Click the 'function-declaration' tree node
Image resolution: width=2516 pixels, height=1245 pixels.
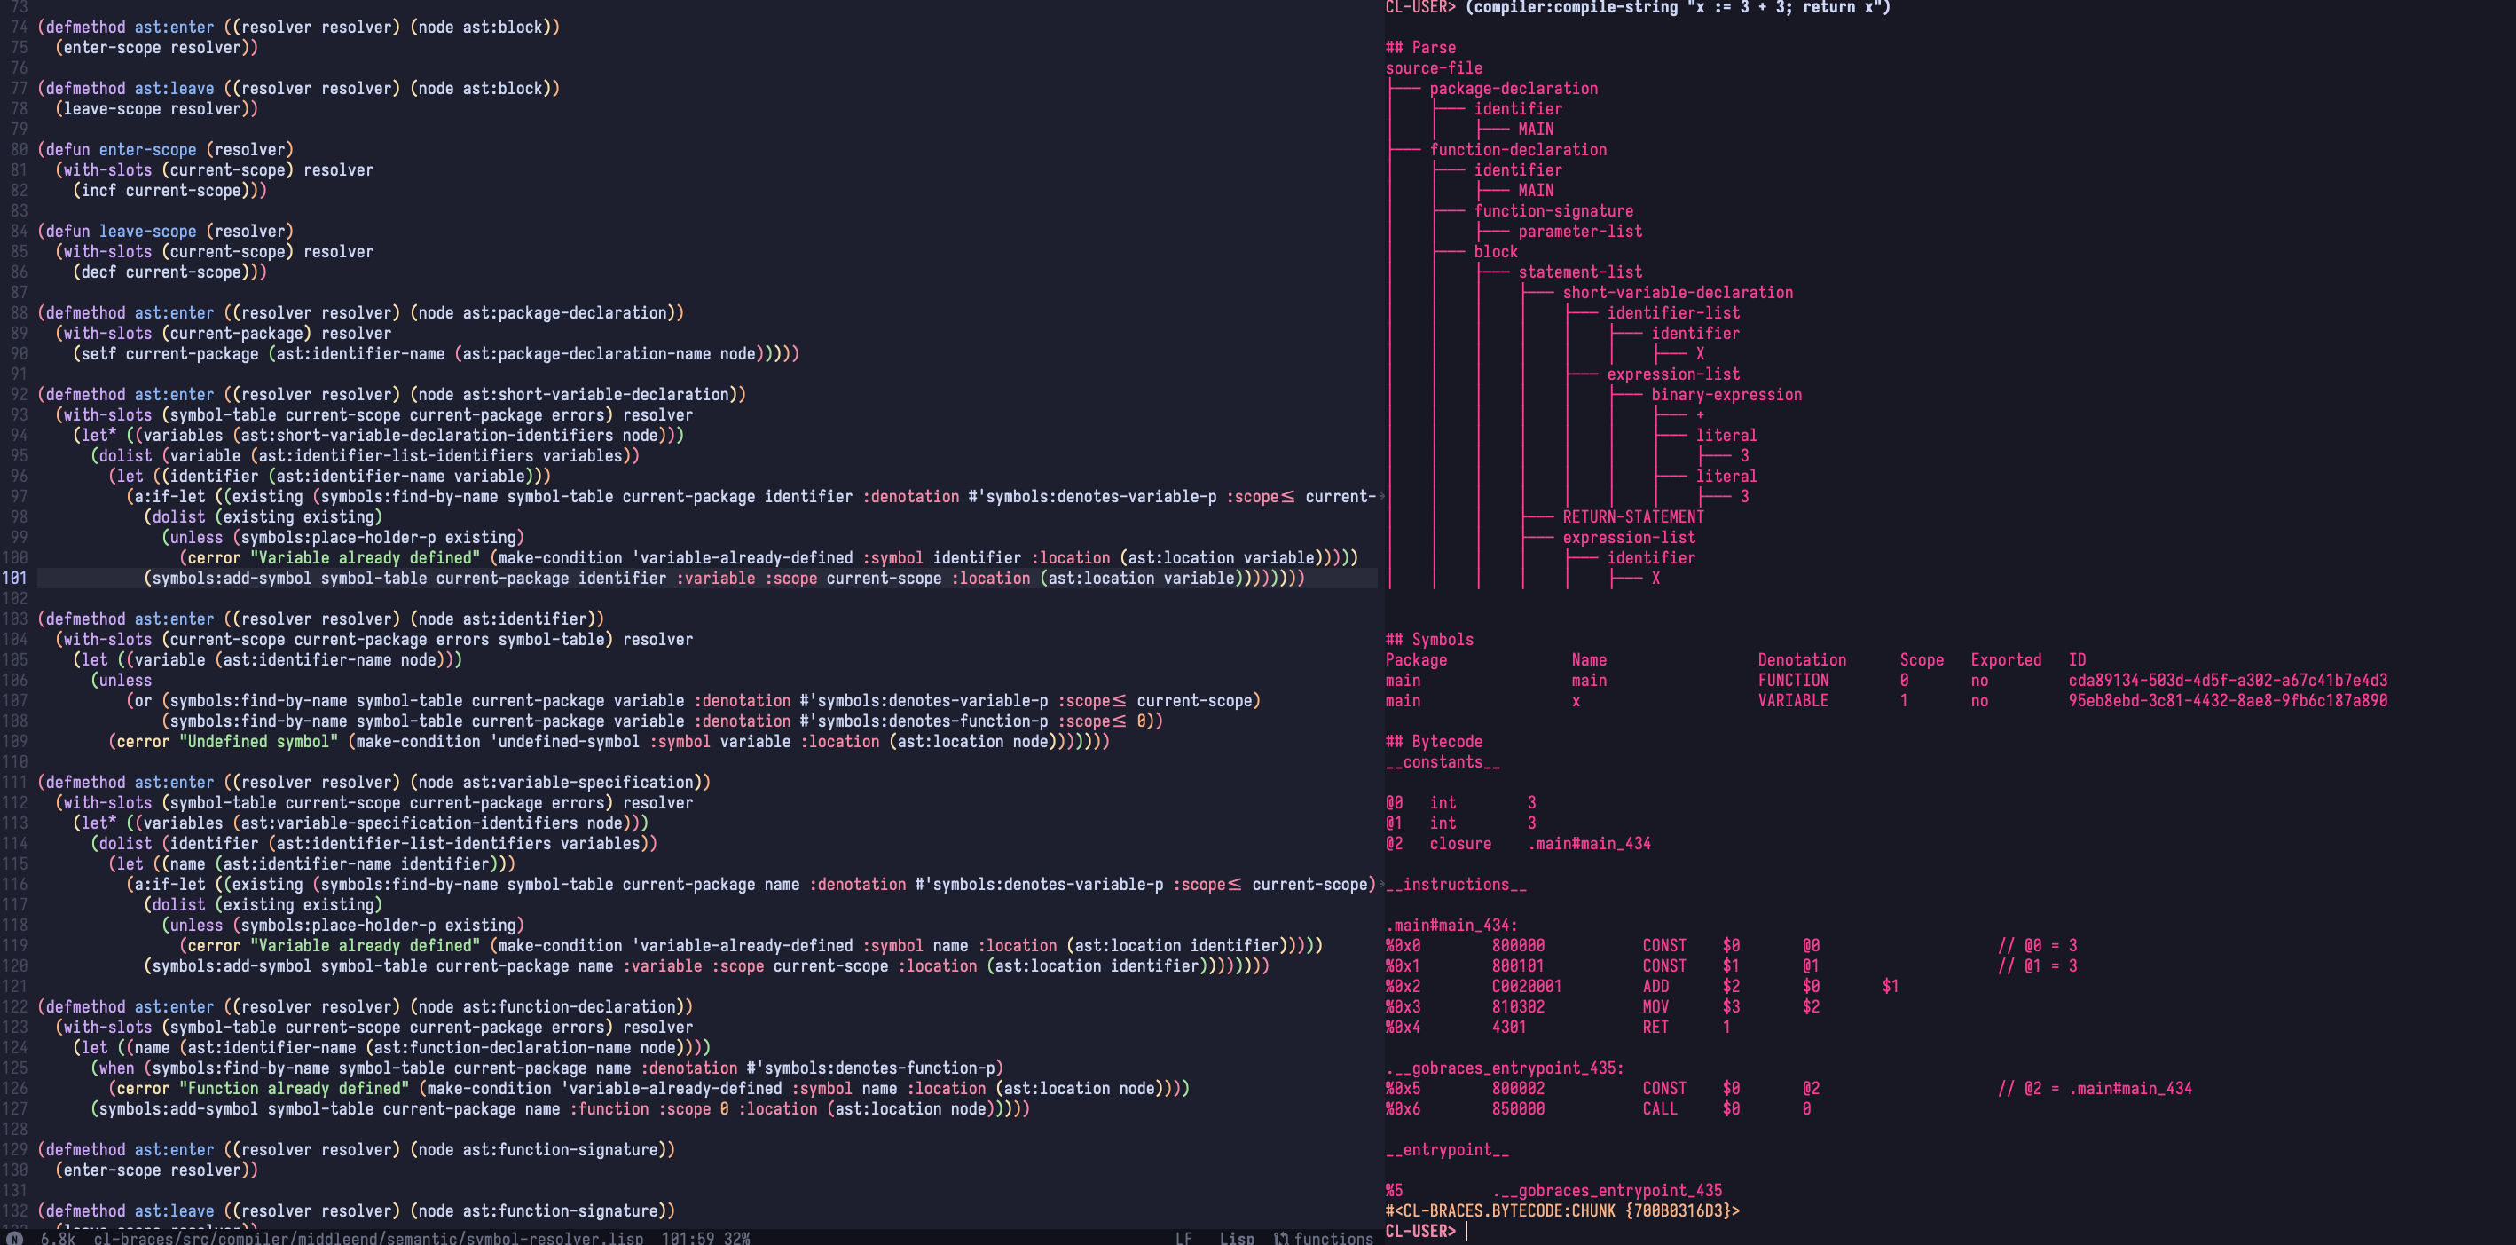pyautogui.click(x=1518, y=149)
